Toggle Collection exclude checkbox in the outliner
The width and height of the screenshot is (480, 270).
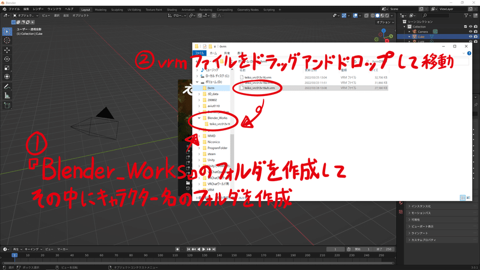click(466, 26)
